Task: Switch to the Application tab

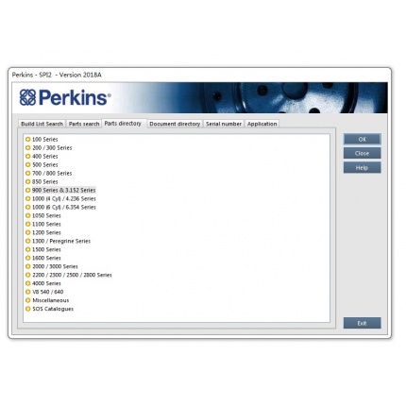Action: click(262, 124)
